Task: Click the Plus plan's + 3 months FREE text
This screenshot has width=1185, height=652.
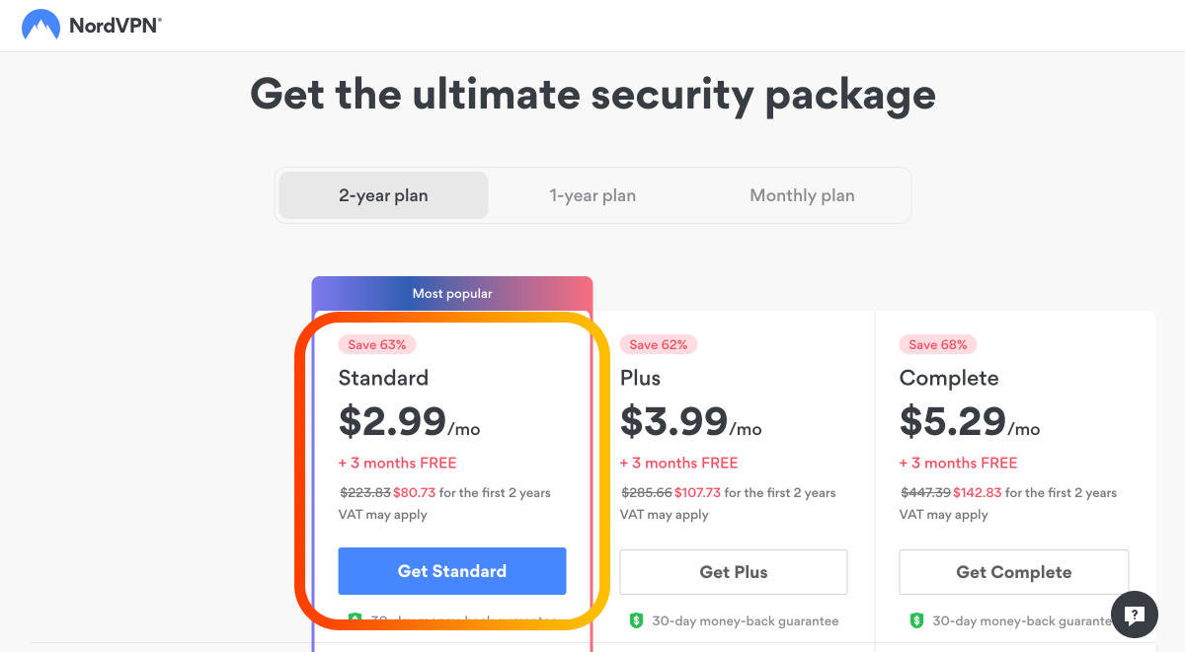Action: pos(678,463)
